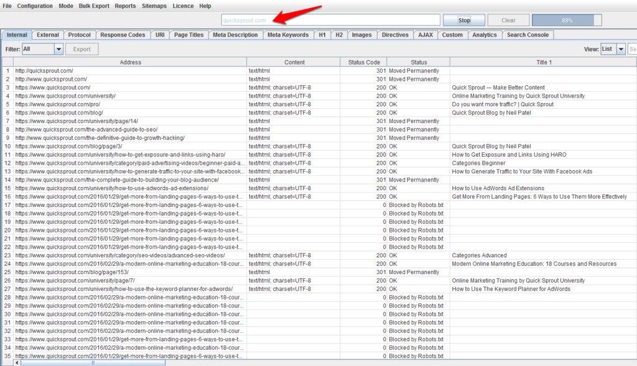
Task: Switch to the Images tab
Action: point(361,35)
